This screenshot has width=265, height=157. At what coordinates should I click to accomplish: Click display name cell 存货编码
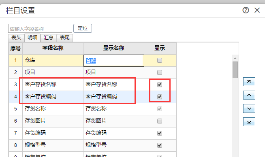point(114,133)
